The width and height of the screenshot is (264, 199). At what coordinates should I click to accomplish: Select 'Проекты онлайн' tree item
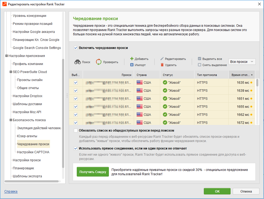[x=30, y=80]
